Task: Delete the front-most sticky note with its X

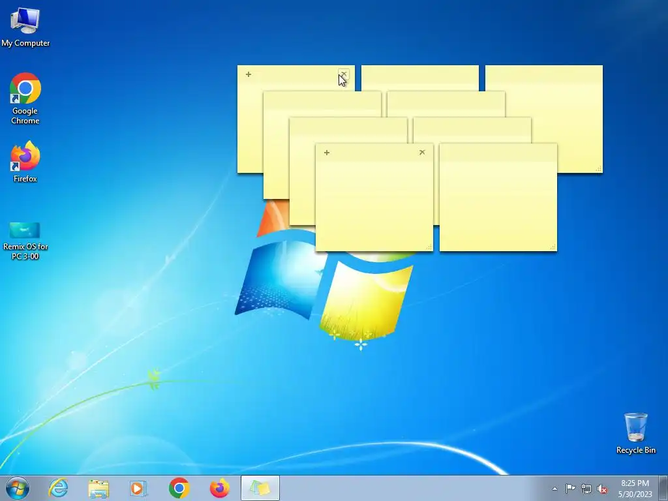Action: [422, 153]
